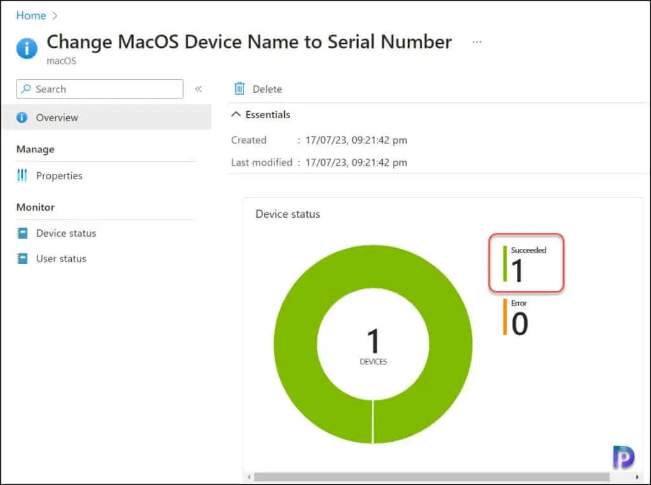The image size is (651, 485).
Task: Collapse the sidebar with double chevron
Action: pos(198,89)
